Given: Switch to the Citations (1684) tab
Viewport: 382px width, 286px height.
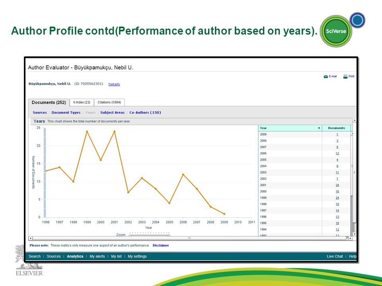Looking at the screenshot, I should click(109, 102).
